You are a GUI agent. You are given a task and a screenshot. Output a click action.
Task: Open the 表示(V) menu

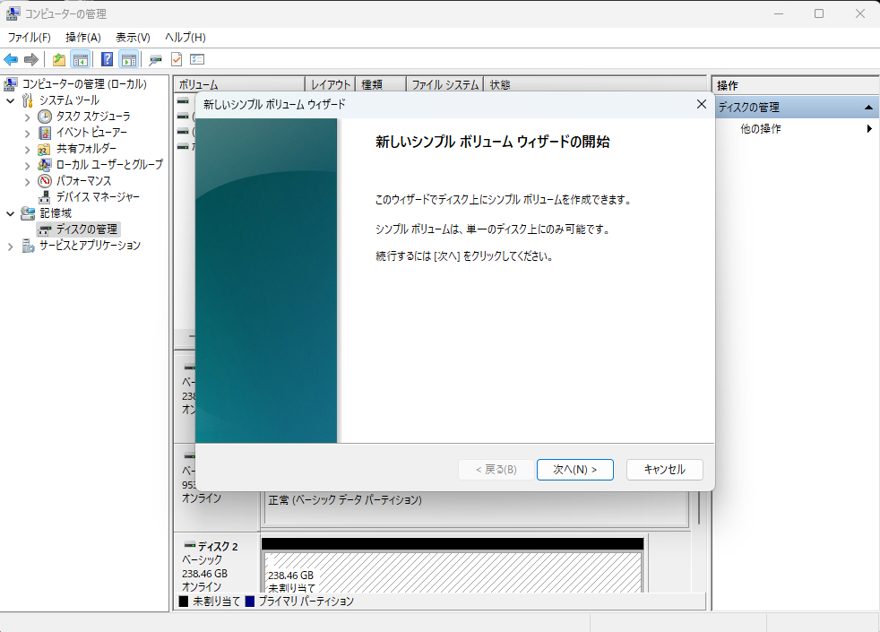(131, 37)
